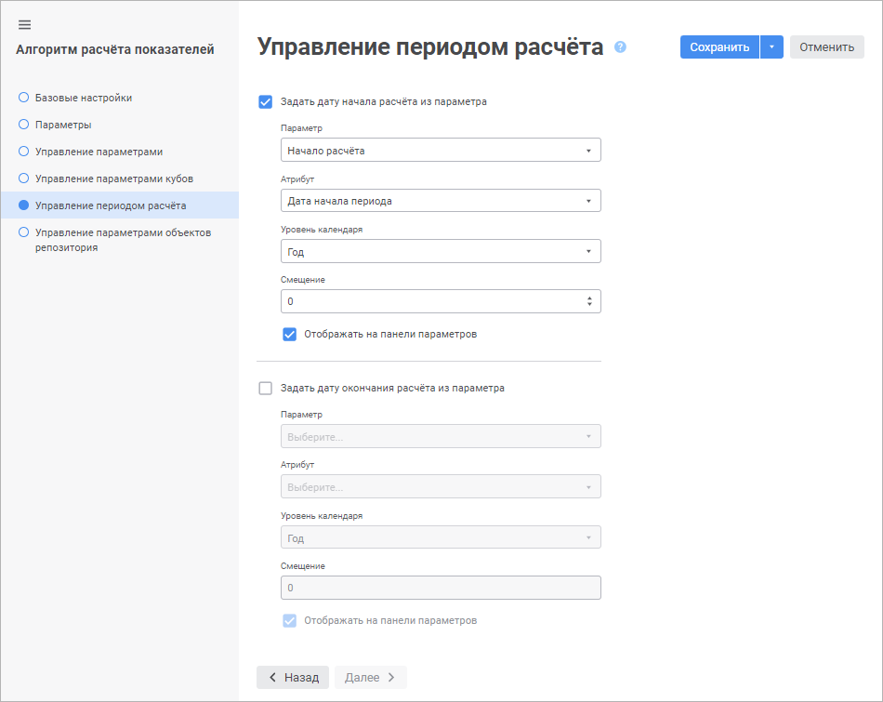
Task: Uncheck Задать дату начала расчёта из параметра
Action: [x=266, y=102]
